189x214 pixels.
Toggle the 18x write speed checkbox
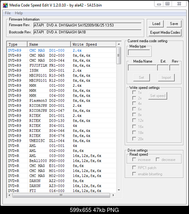pos(134,132)
